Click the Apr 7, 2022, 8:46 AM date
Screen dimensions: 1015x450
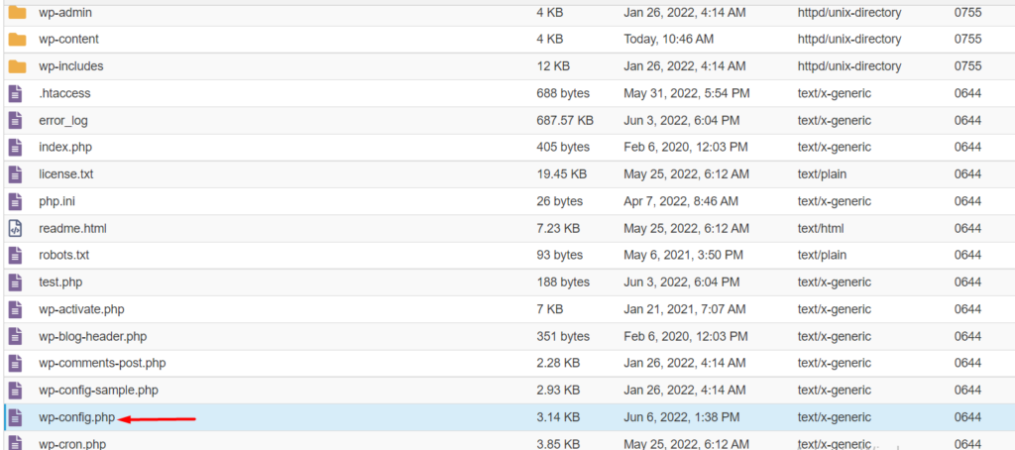coord(681,201)
